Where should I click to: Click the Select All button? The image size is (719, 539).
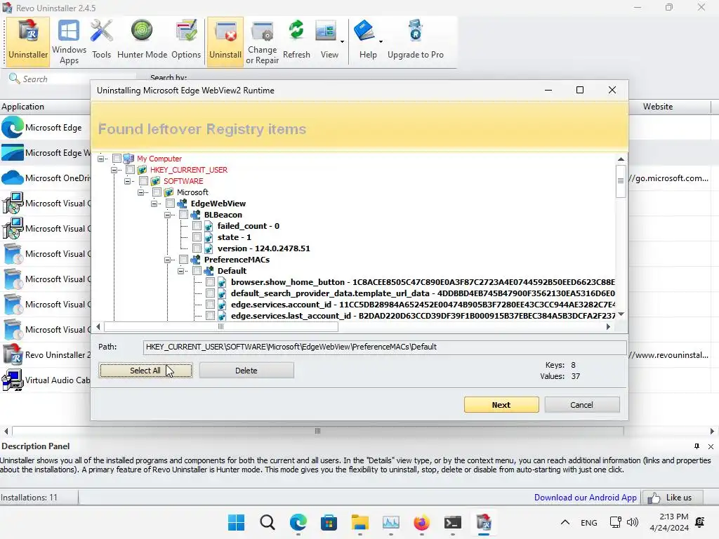click(x=145, y=371)
